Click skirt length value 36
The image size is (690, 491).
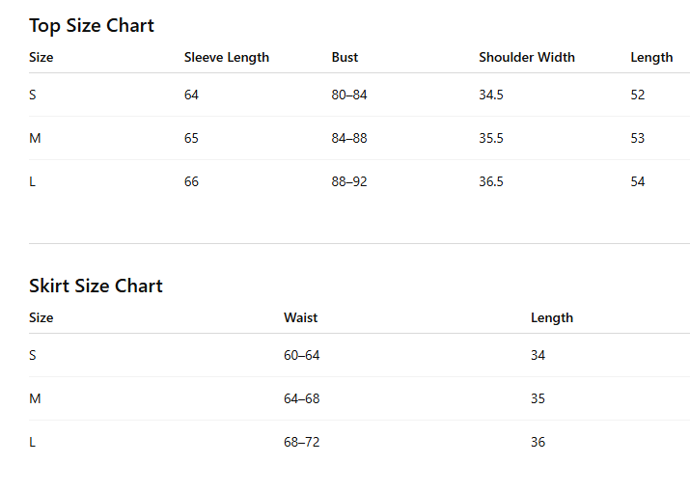pyautogui.click(x=538, y=442)
